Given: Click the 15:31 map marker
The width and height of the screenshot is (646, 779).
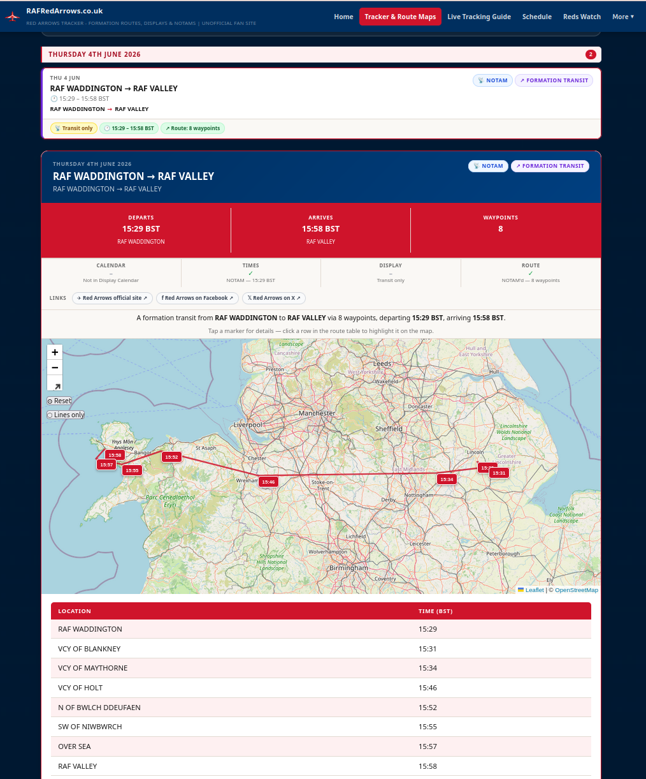Looking at the screenshot, I should coord(499,473).
